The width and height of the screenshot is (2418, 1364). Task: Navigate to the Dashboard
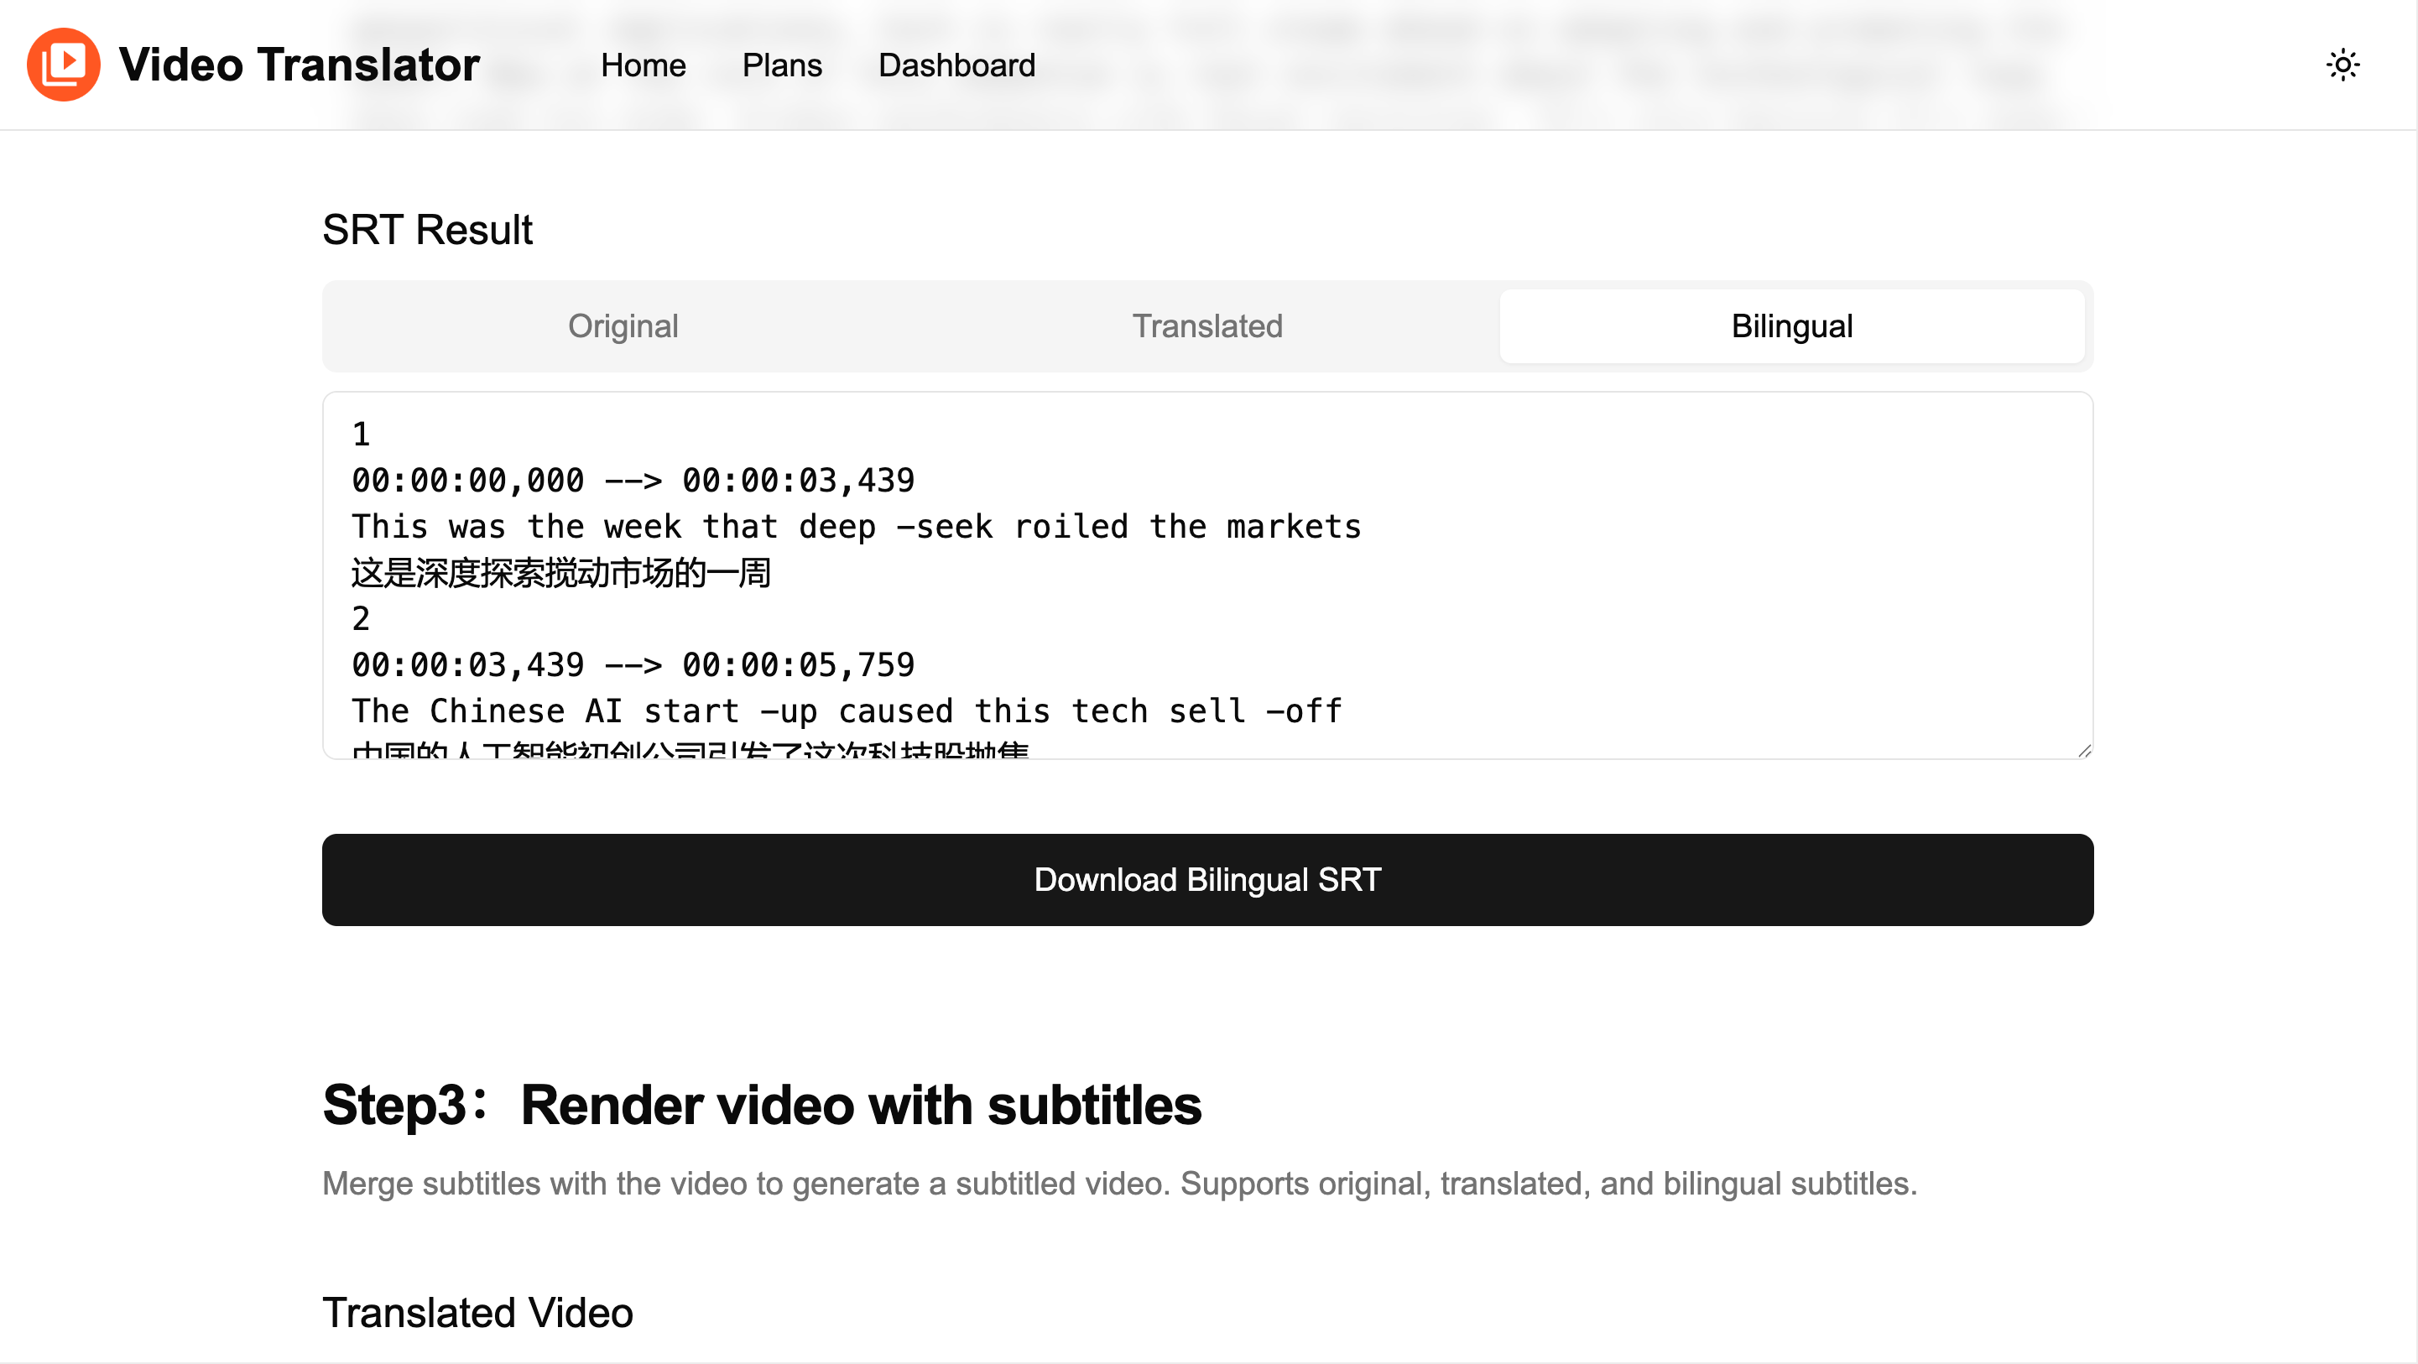956,65
